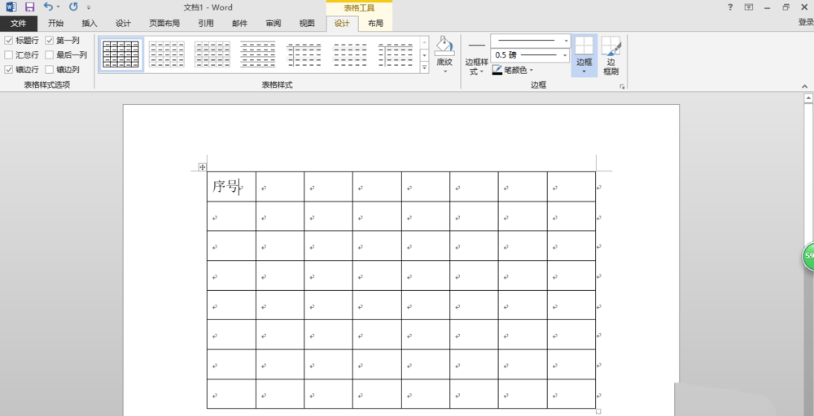The width and height of the screenshot is (814, 416).
Task: Click the table move handle icon
Action: [x=203, y=167]
